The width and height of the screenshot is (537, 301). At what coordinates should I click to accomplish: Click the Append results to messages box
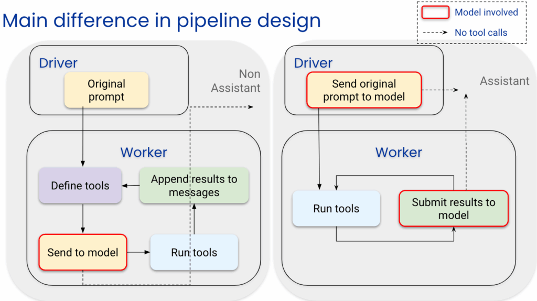coord(194,186)
